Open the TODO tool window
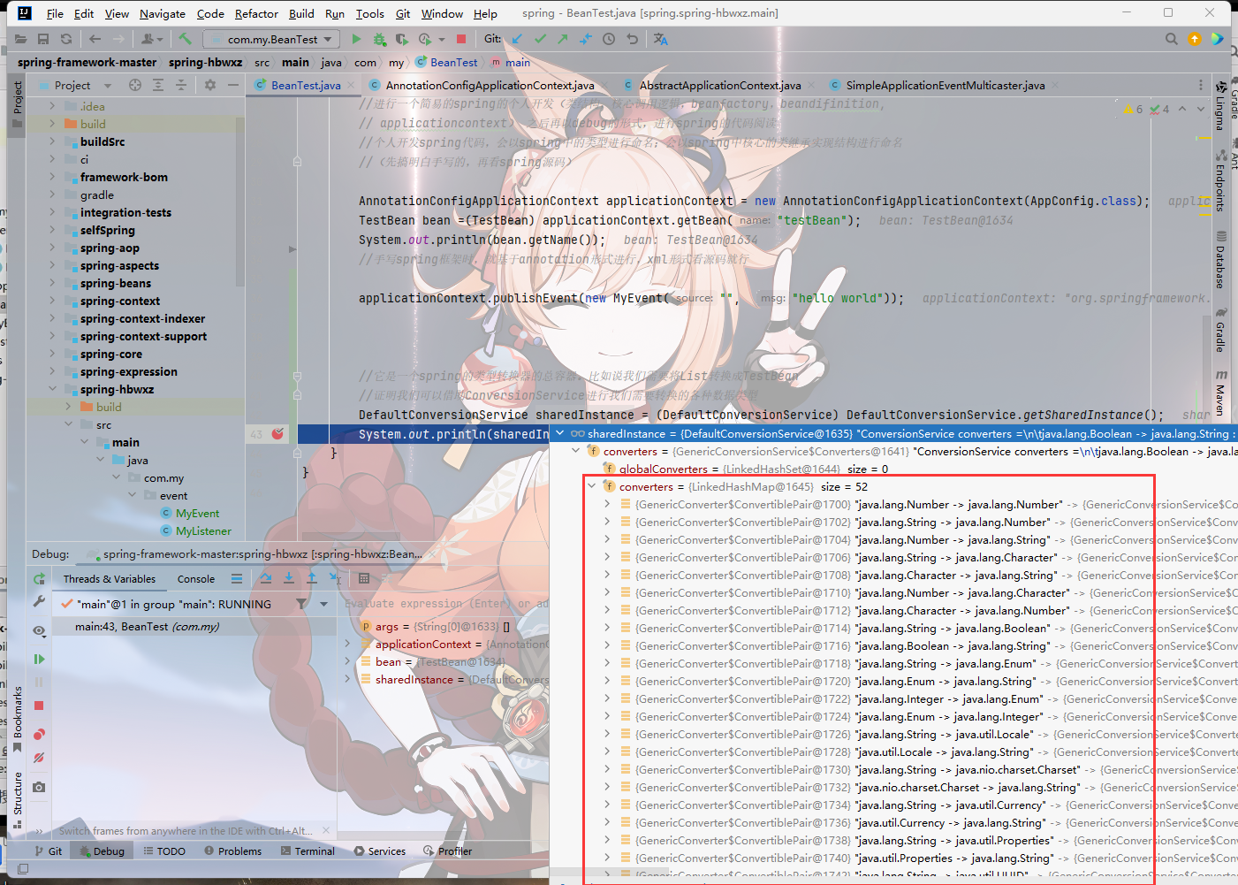The image size is (1238, 885). pyautogui.click(x=163, y=851)
